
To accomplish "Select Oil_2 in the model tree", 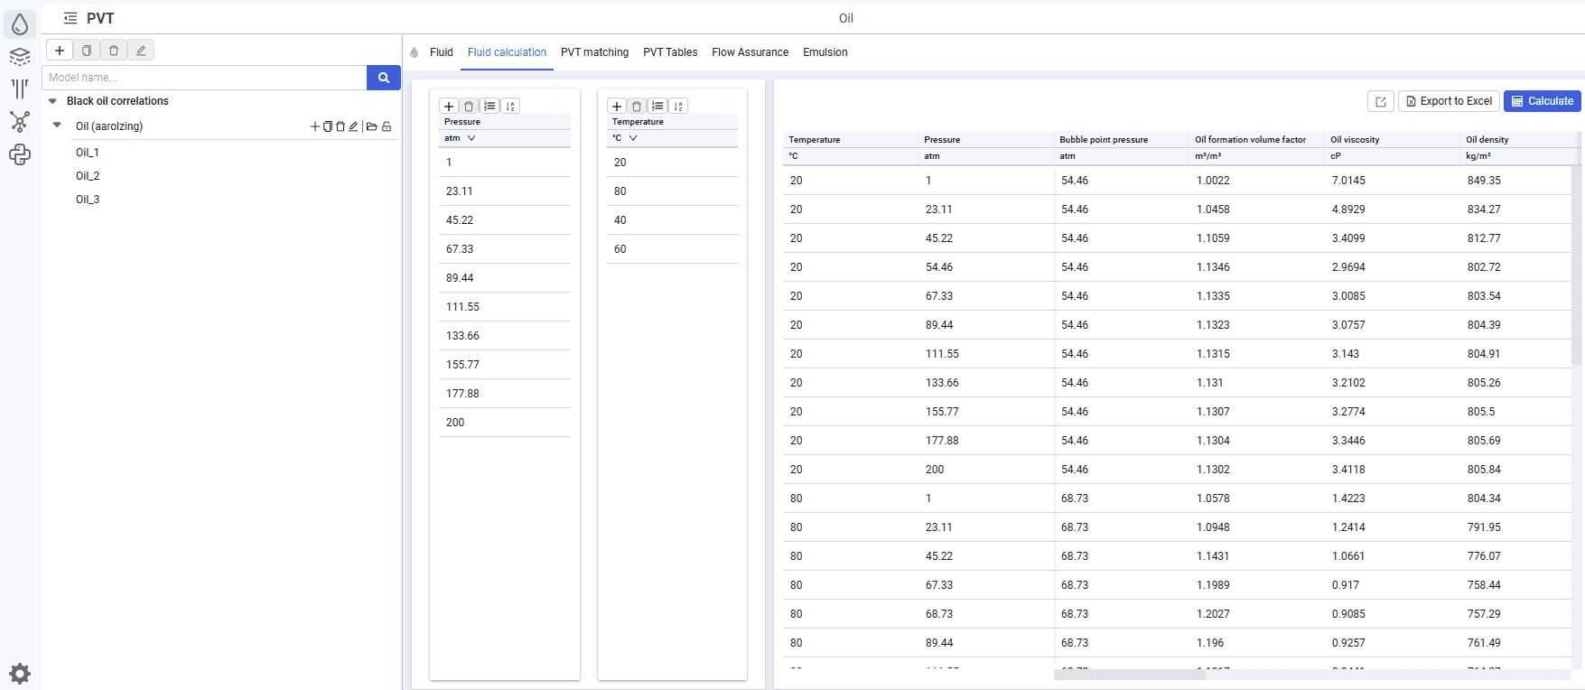I will click(88, 176).
